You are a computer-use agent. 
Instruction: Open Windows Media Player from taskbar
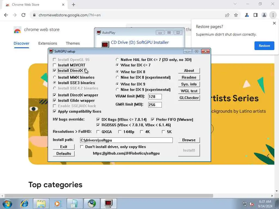(x=57, y=204)
